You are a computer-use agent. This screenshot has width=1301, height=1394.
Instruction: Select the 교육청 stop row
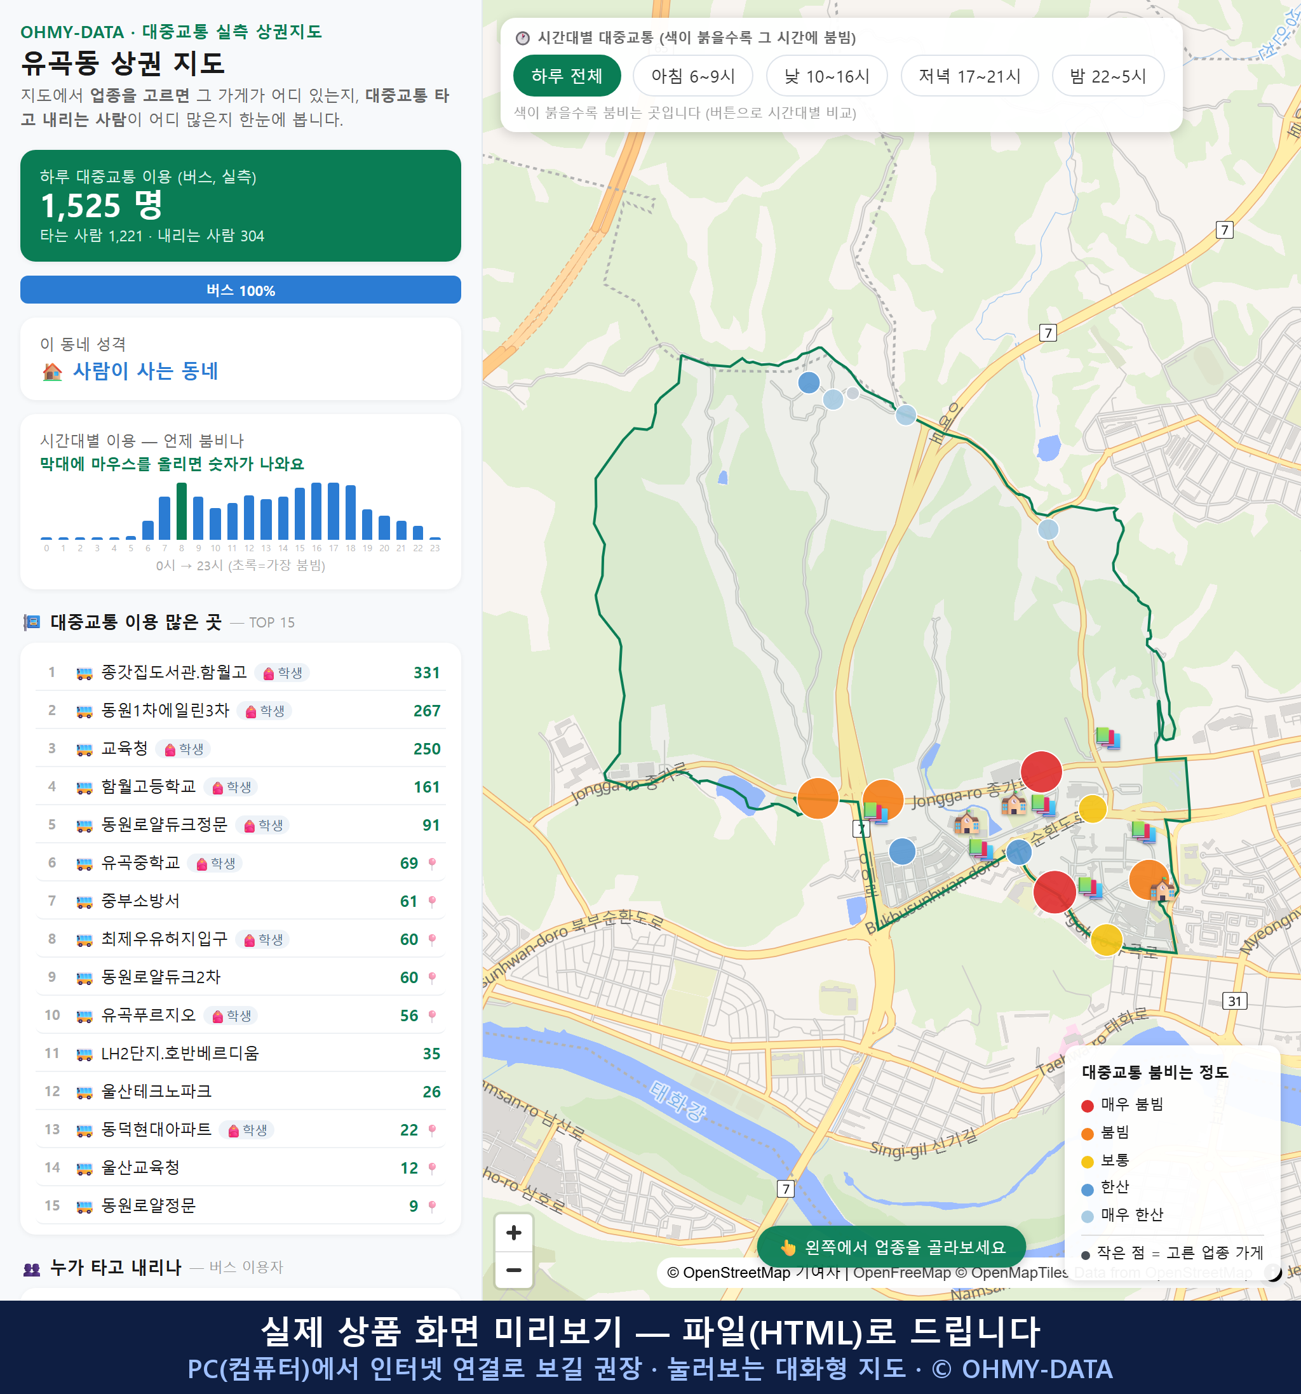[x=241, y=748]
